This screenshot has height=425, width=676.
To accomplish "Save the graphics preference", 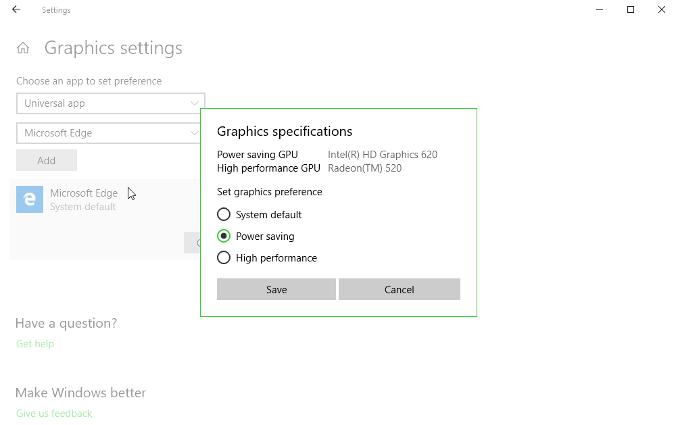I will (x=276, y=289).
